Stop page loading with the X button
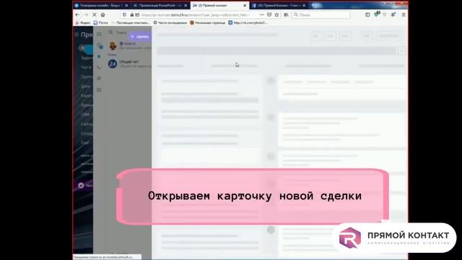This screenshot has width=462, height=260. (x=95, y=14)
